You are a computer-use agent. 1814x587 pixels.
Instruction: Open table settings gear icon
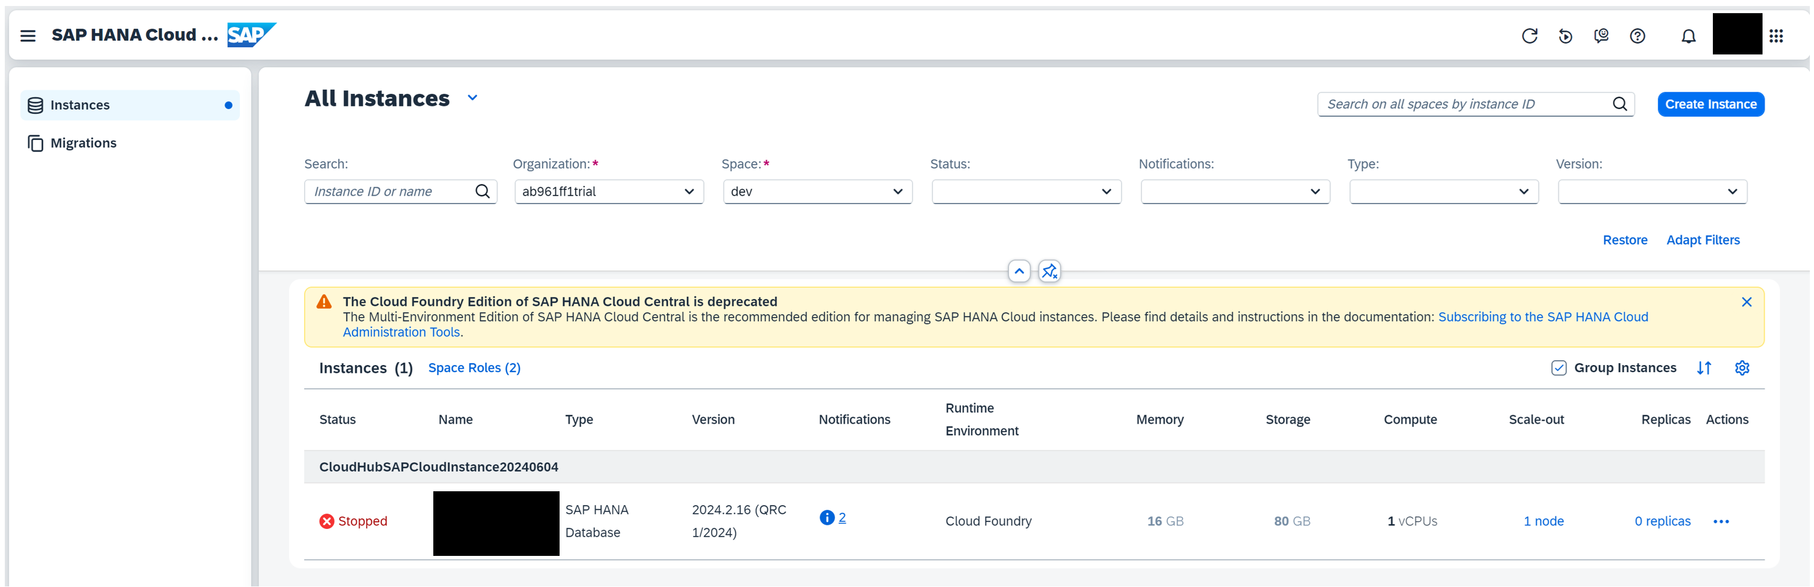click(1742, 368)
